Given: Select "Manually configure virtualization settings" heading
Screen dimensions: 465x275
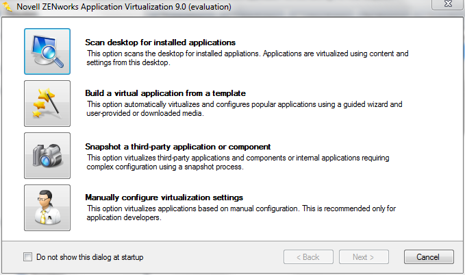Looking at the screenshot, I should 164,198.
